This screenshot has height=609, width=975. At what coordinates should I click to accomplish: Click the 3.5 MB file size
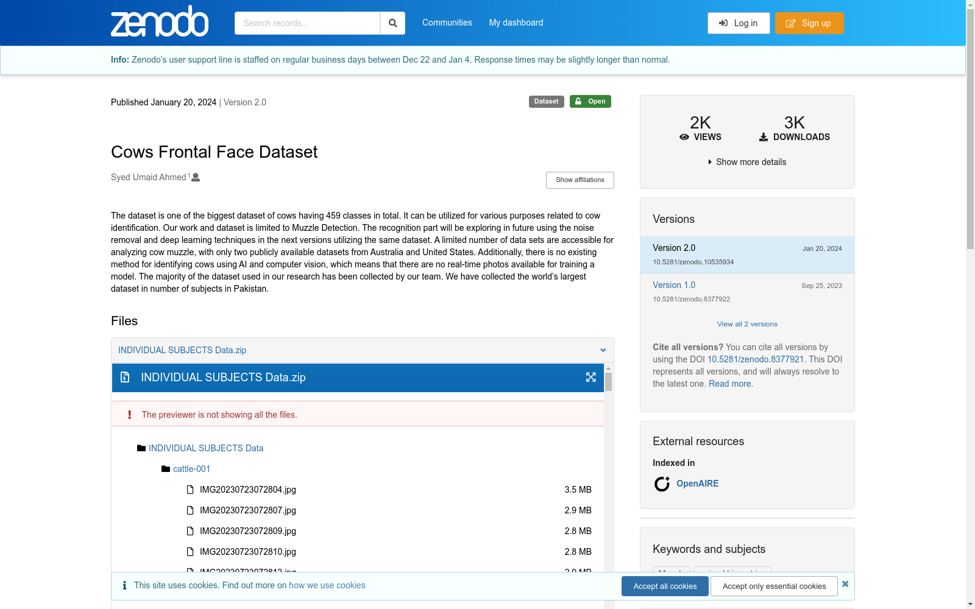[x=578, y=490]
